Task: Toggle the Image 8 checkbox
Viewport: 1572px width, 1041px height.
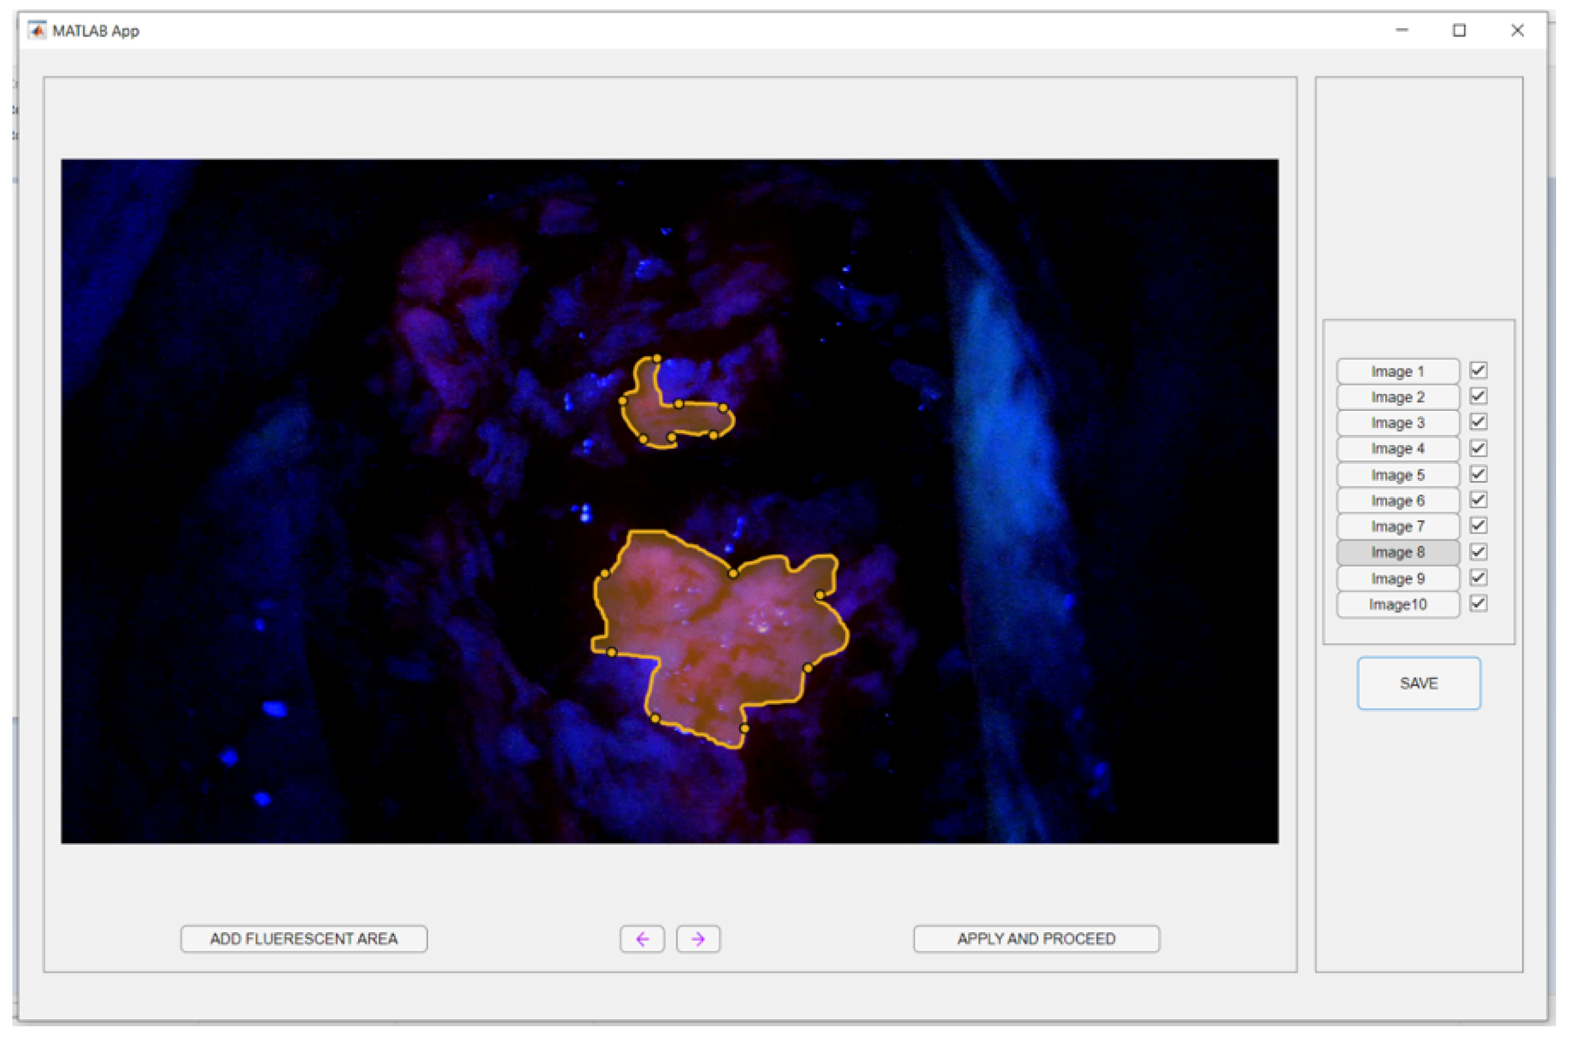Action: (x=1478, y=552)
